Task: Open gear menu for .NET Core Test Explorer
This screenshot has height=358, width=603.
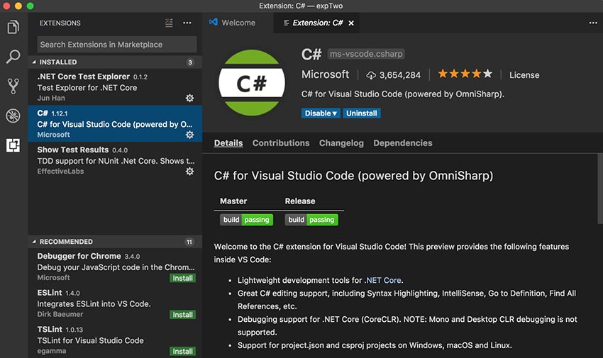Action: tap(189, 98)
